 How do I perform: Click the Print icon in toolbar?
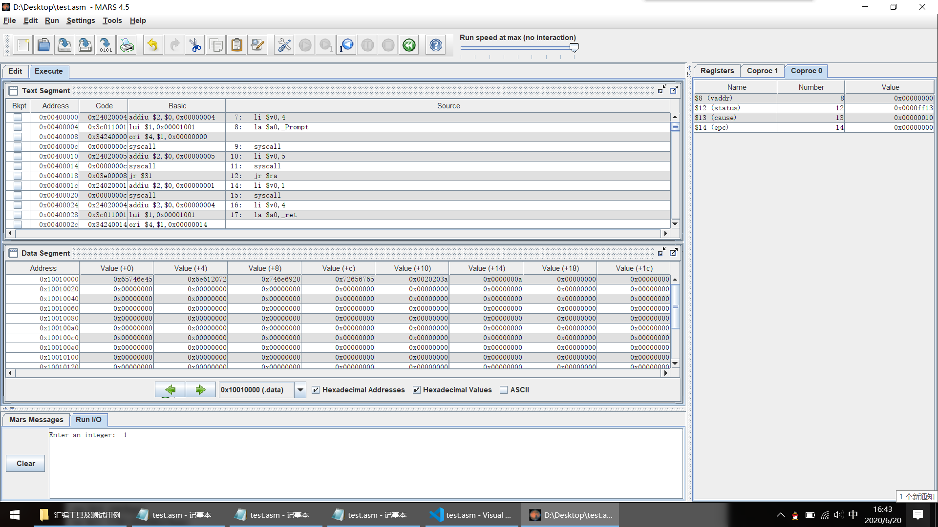(x=127, y=45)
